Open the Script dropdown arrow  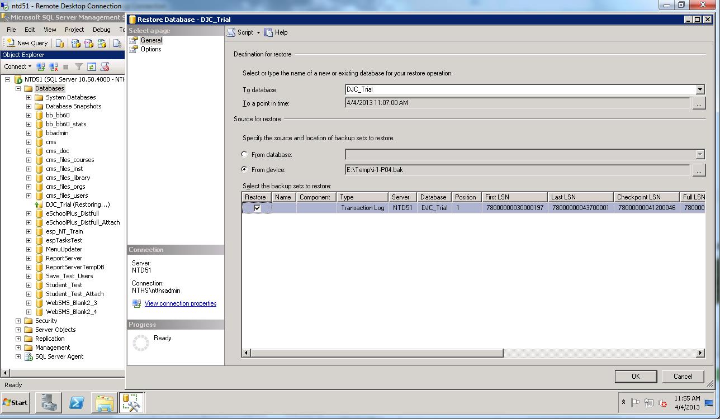(258, 32)
